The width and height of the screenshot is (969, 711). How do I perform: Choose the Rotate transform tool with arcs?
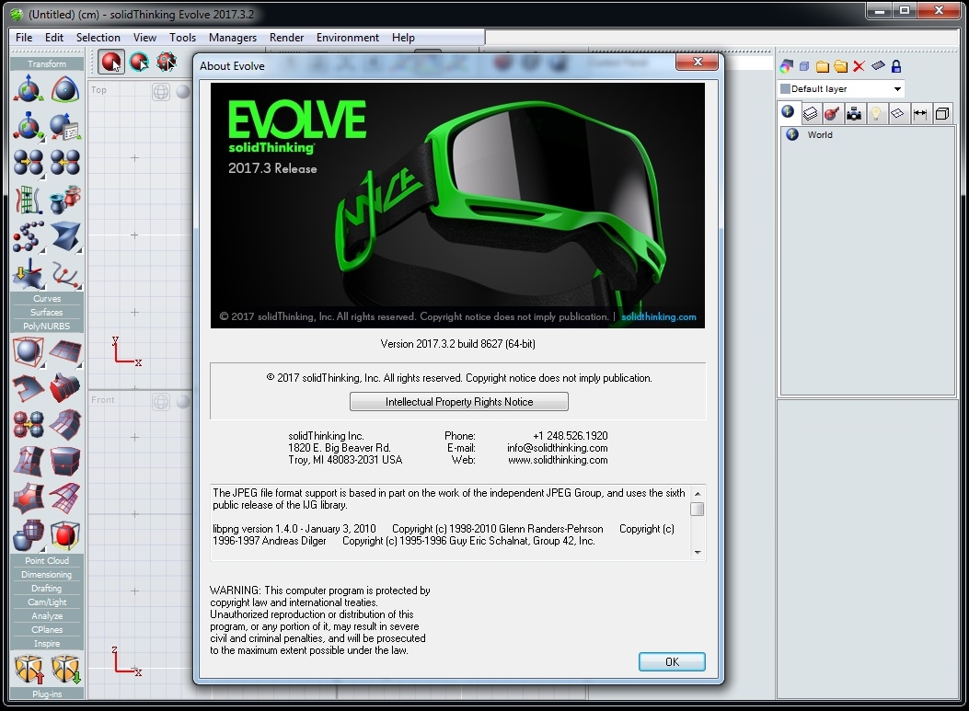pos(65,89)
